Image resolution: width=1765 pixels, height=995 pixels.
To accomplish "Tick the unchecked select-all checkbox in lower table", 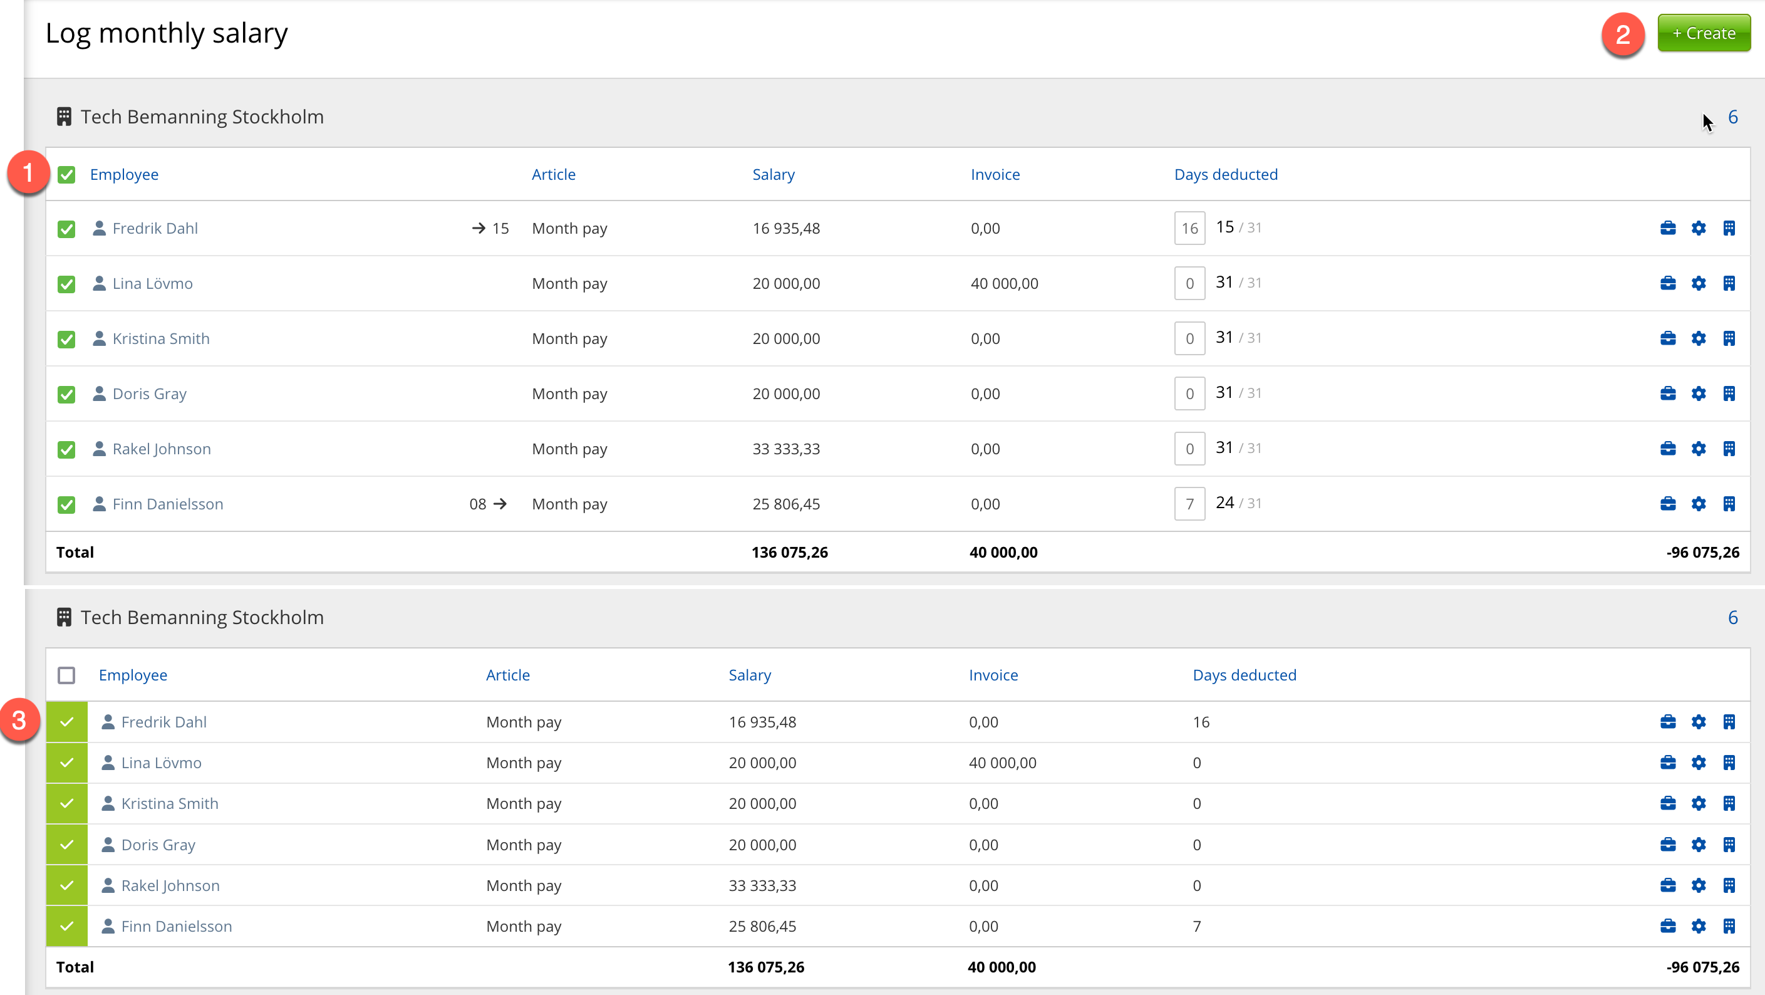I will point(66,675).
